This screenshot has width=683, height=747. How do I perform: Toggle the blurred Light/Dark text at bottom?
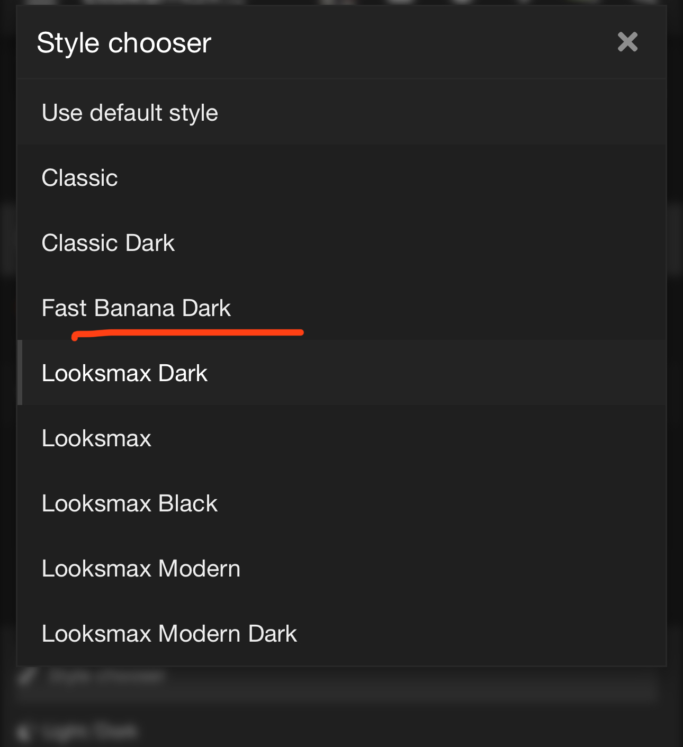(91, 732)
